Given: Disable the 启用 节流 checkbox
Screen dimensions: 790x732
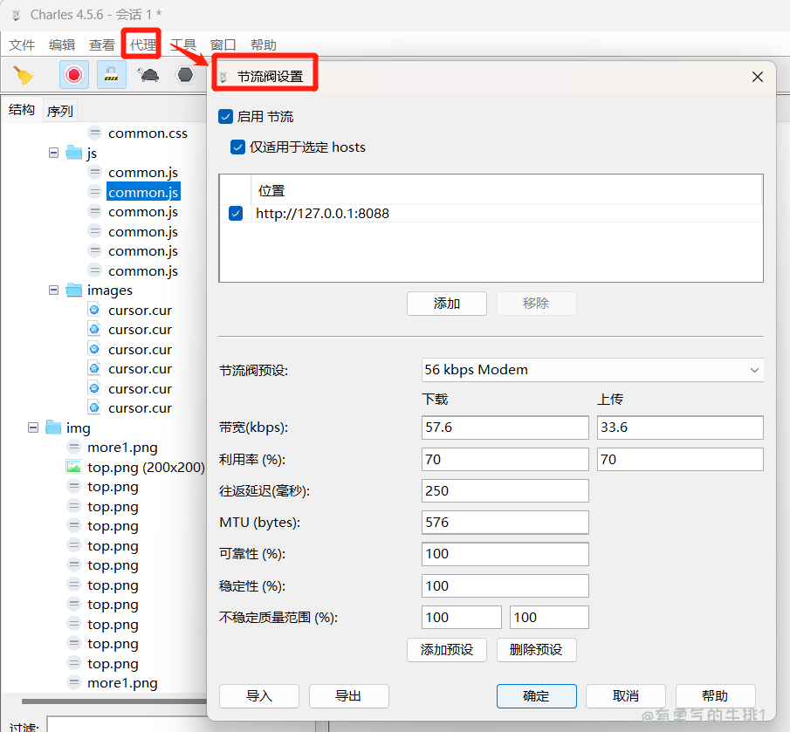Looking at the screenshot, I should (x=226, y=116).
